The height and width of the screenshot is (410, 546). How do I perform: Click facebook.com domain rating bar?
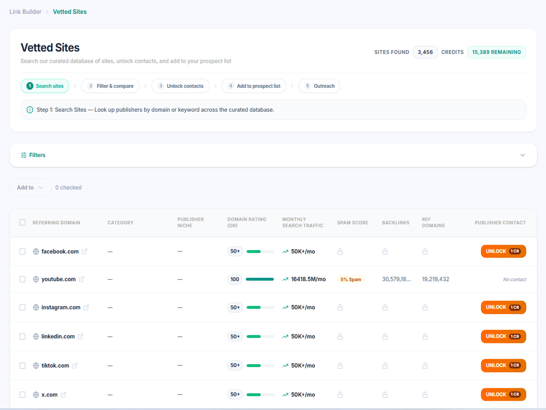pos(261,251)
